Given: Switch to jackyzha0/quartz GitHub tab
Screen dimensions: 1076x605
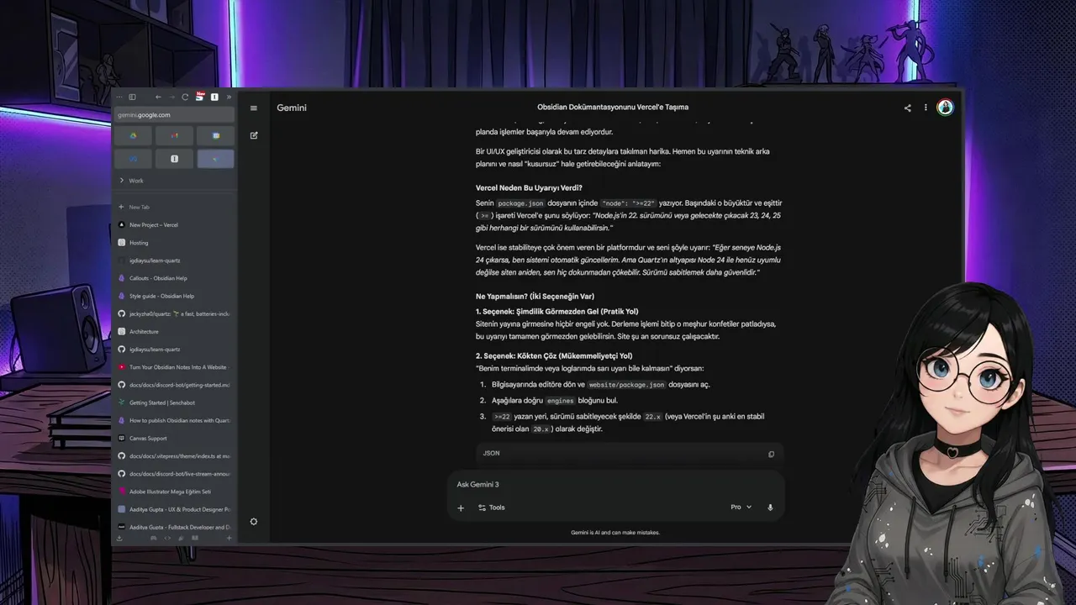Looking at the screenshot, I should (x=175, y=313).
